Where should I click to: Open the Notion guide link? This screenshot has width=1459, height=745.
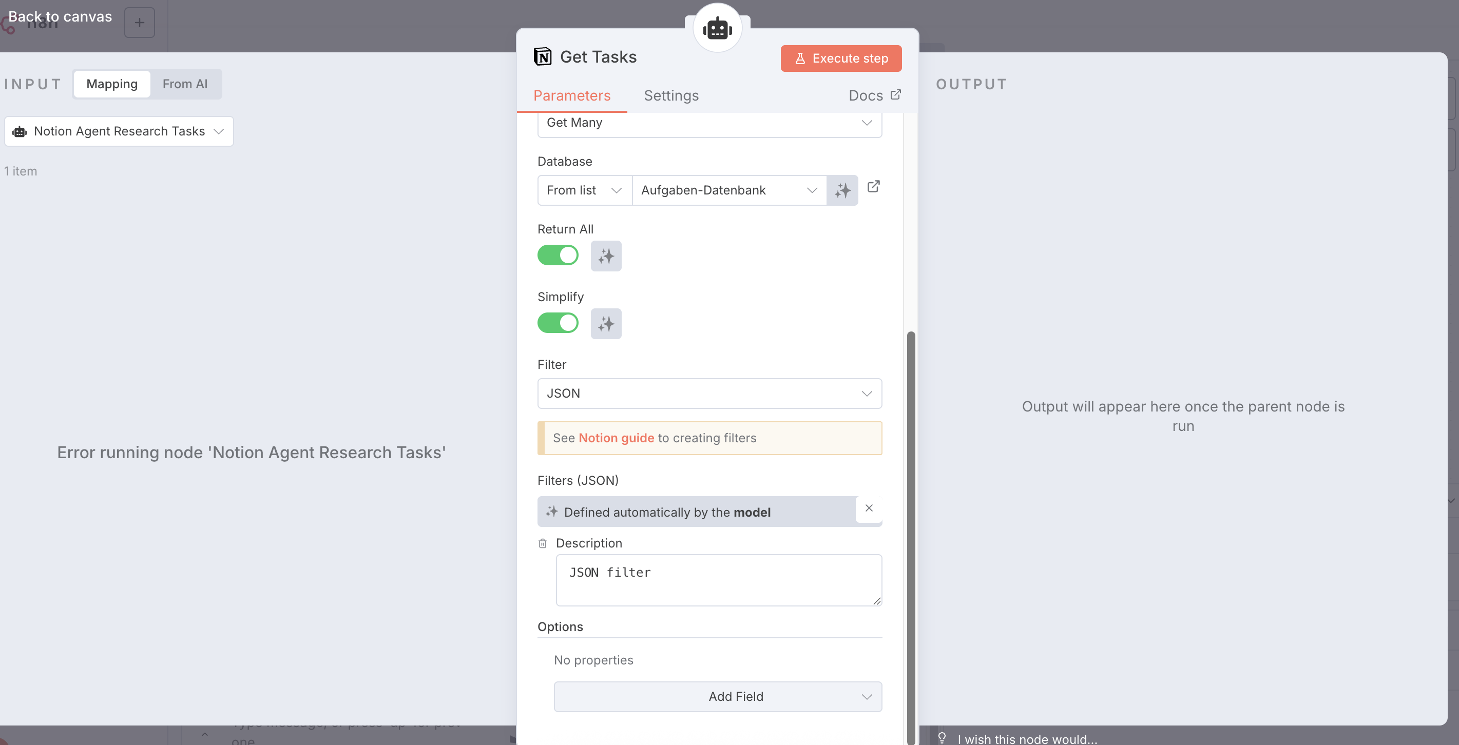pyautogui.click(x=616, y=438)
